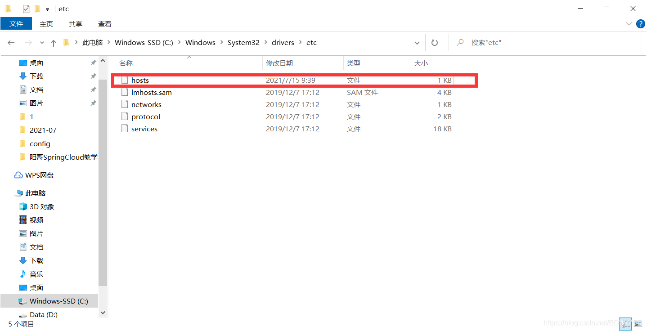Image resolution: width=647 pixels, height=331 pixels.
Task: Click System32 in the address breadcrumb
Action: click(243, 43)
